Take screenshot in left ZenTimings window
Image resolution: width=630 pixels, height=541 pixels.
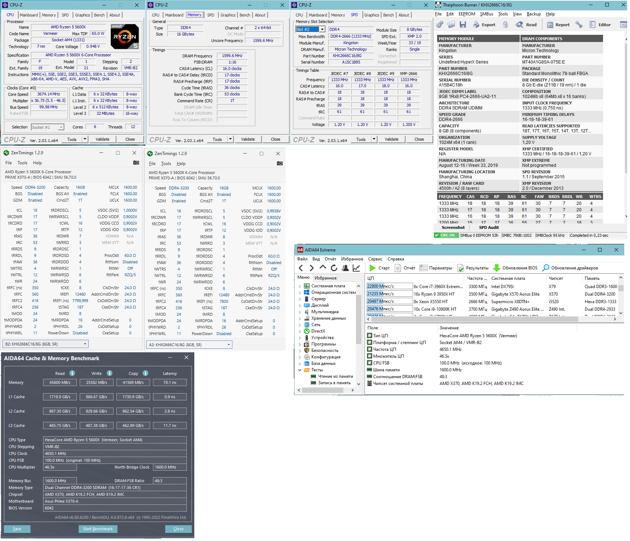(x=136, y=163)
